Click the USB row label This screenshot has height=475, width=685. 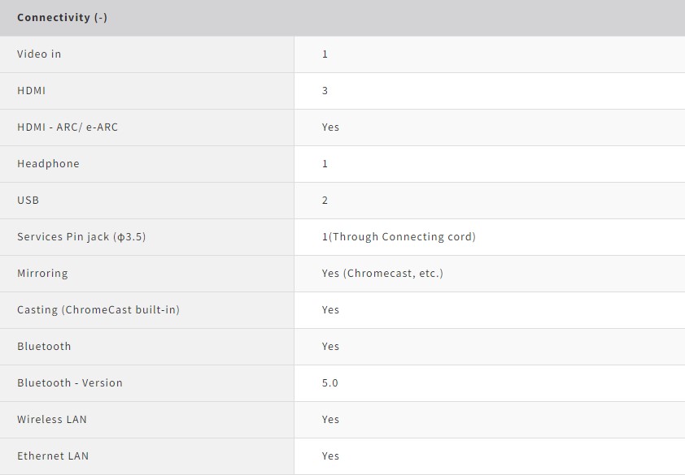[28, 201]
